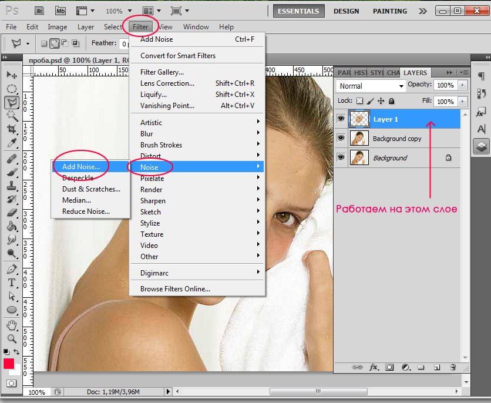Toggle the lock transparent pixels option
This screenshot has width=491, height=403.
pos(360,101)
